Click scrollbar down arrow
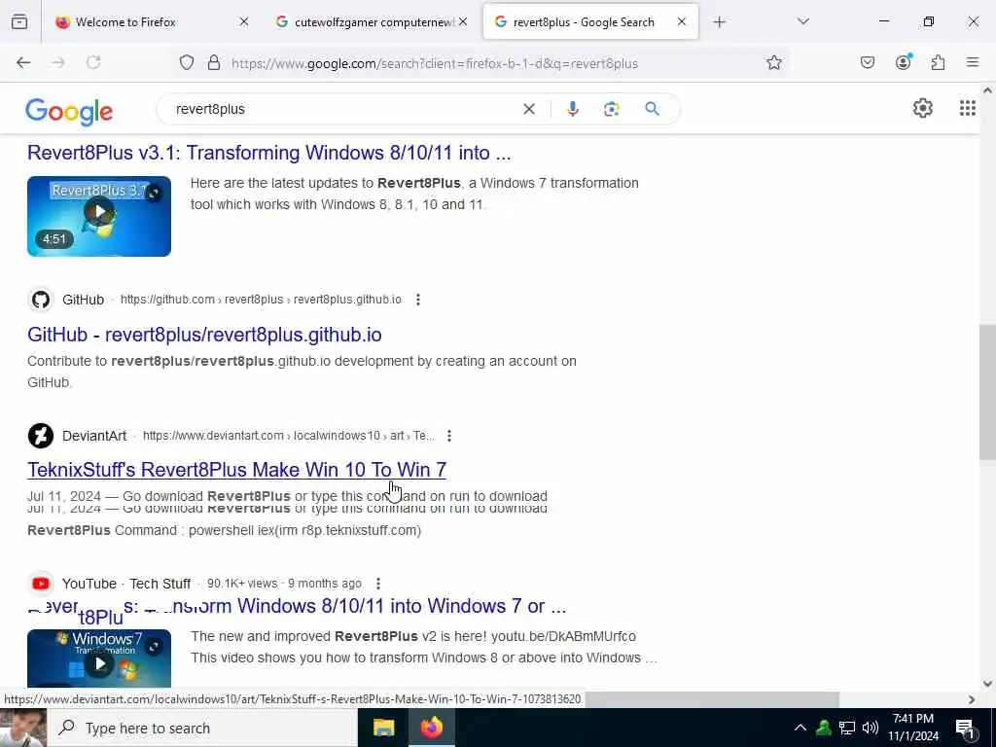Image resolution: width=996 pixels, height=747 pixels. click(987, 684)
